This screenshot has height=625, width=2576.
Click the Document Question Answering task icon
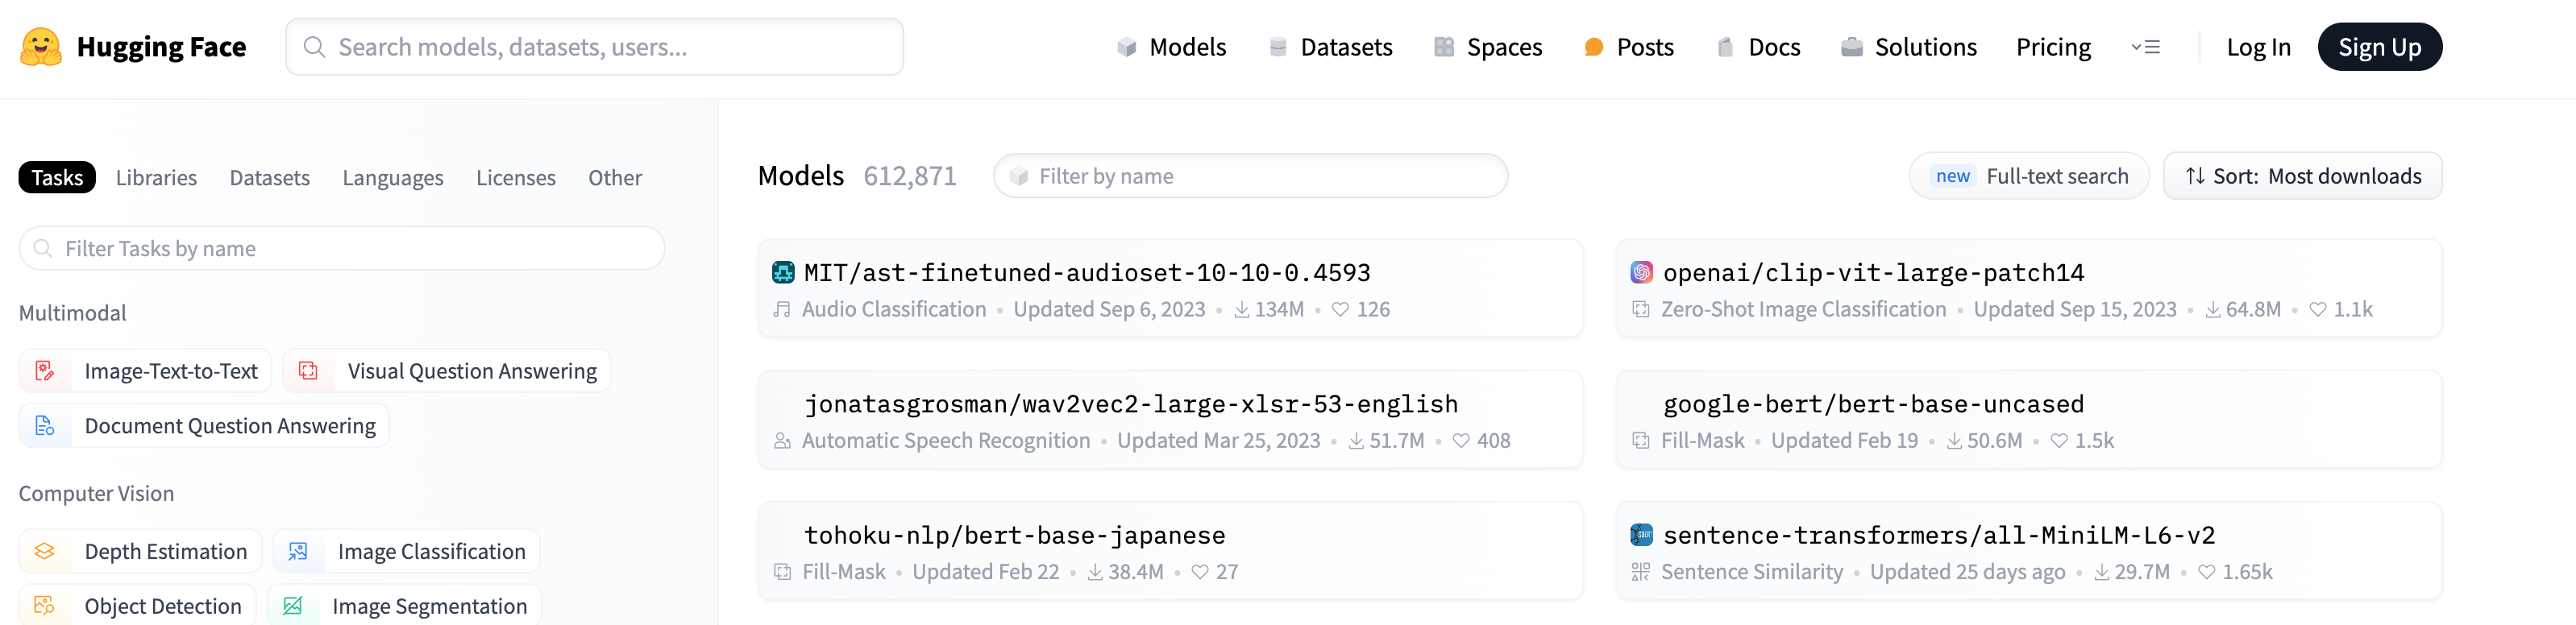point(45,426)
